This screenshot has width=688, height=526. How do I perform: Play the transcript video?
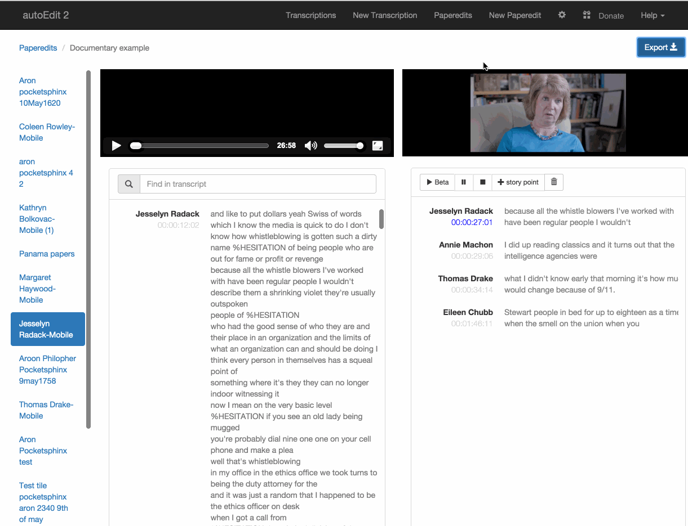[116, 146]
